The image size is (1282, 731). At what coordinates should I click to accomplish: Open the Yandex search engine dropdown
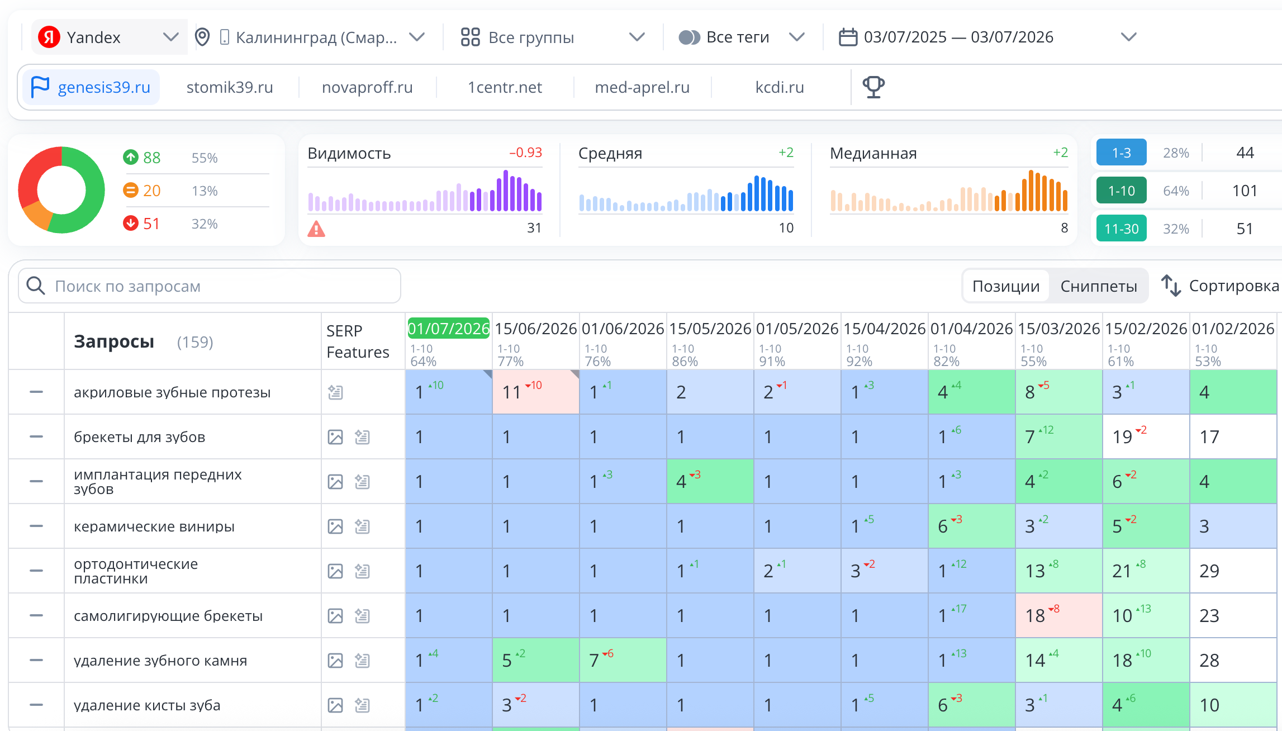pyautogui.click(x=110, y=37)
